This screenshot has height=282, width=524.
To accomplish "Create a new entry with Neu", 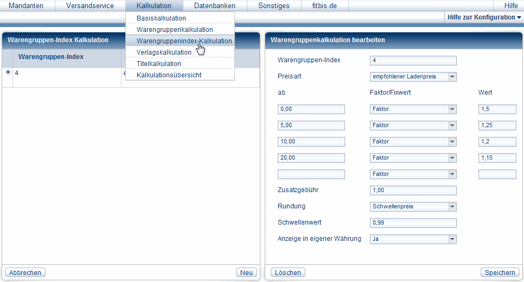I will tap(247, 273).
